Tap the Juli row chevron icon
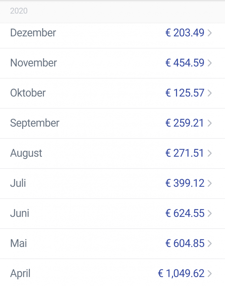225x286 pixels. click(210, 183)
